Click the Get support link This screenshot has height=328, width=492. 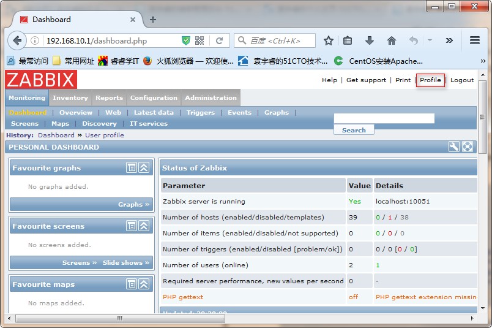pyautogui.click(x=366, y=80)
